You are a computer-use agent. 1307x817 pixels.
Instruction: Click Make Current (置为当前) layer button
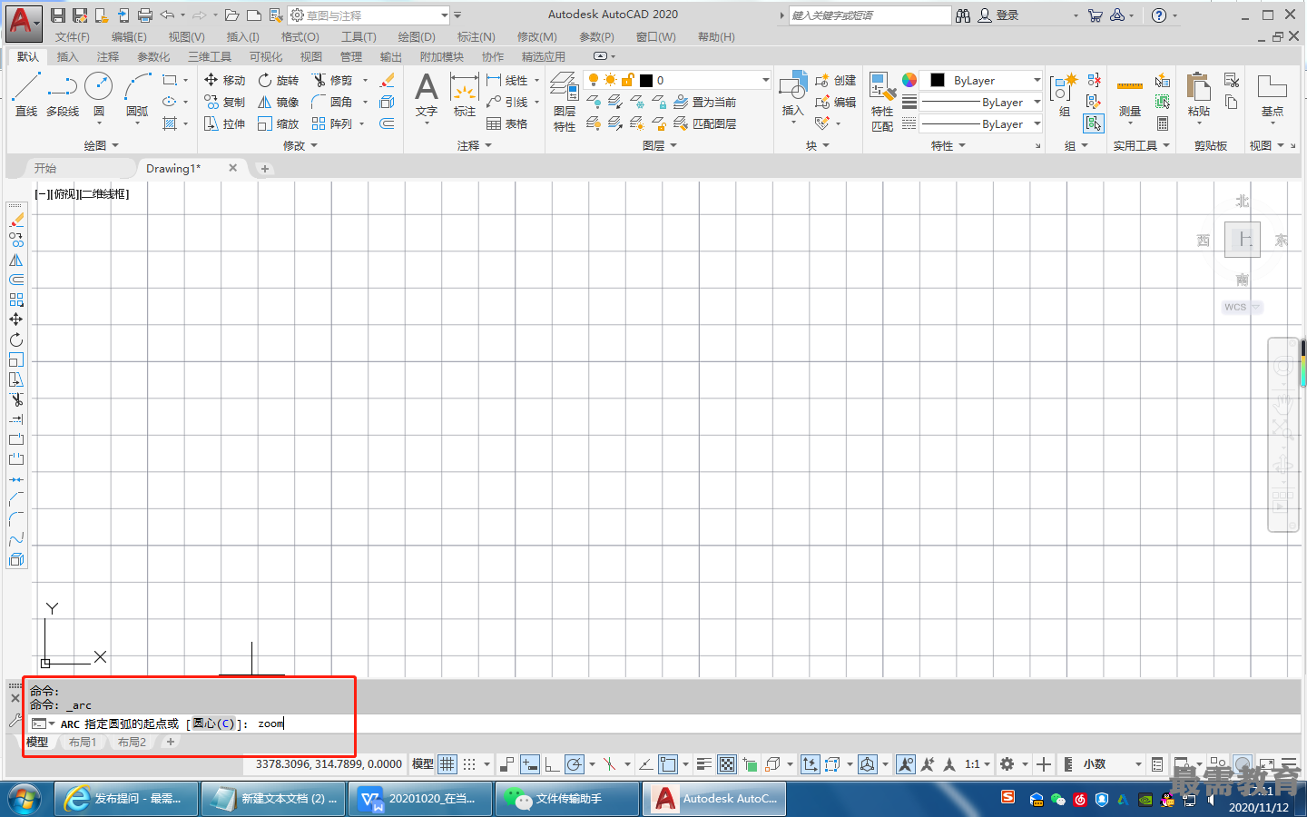coord(704,102)
